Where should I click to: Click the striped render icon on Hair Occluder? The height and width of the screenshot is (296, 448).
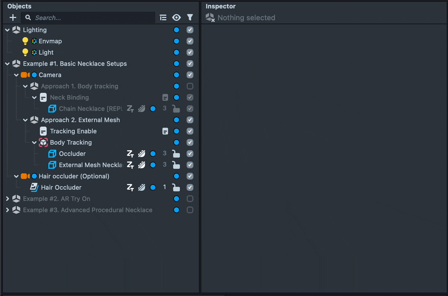(x=141, y=188)
